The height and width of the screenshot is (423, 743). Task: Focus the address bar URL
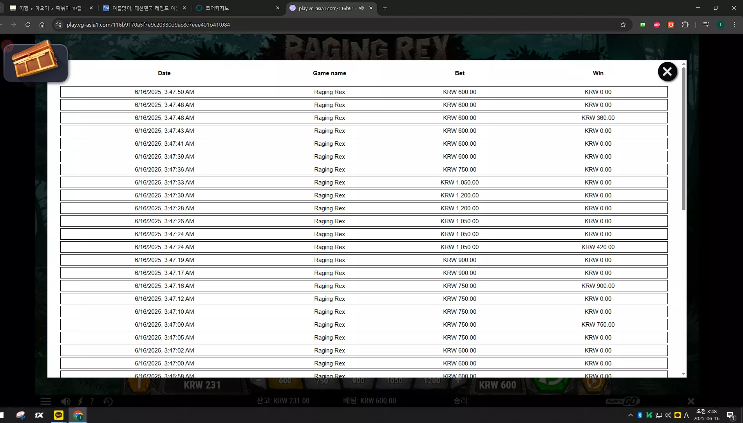point(148,25)
